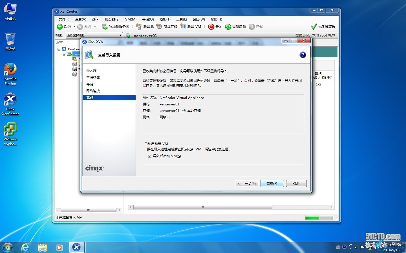Click the xenserver01 tab server icon
The image size is (406, 253).
[128, 36]
